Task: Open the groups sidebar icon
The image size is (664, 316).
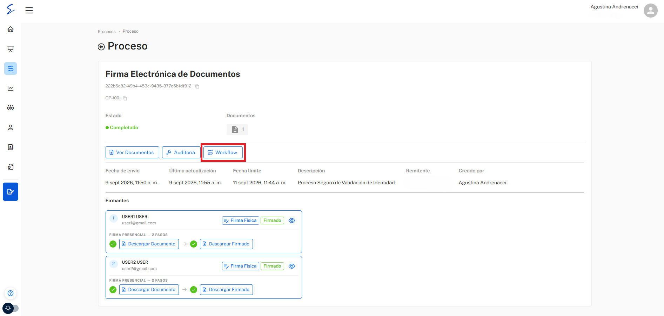Action: [11, 108]
